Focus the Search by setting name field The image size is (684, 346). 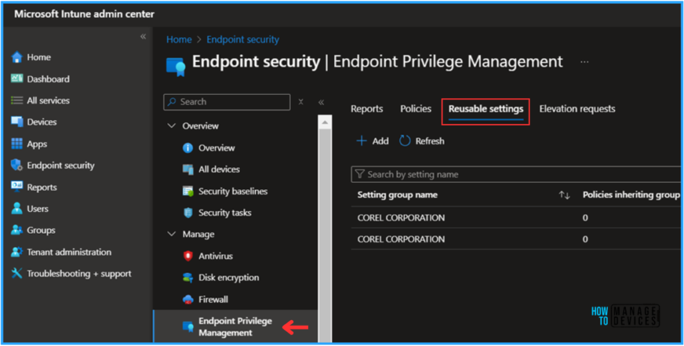point(516,174)
